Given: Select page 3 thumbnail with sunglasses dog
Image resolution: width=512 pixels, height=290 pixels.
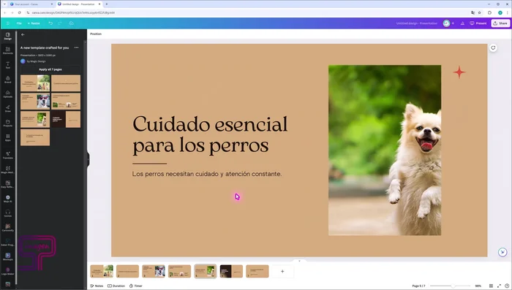Looking at the screenshot, I should pos(154,272).
